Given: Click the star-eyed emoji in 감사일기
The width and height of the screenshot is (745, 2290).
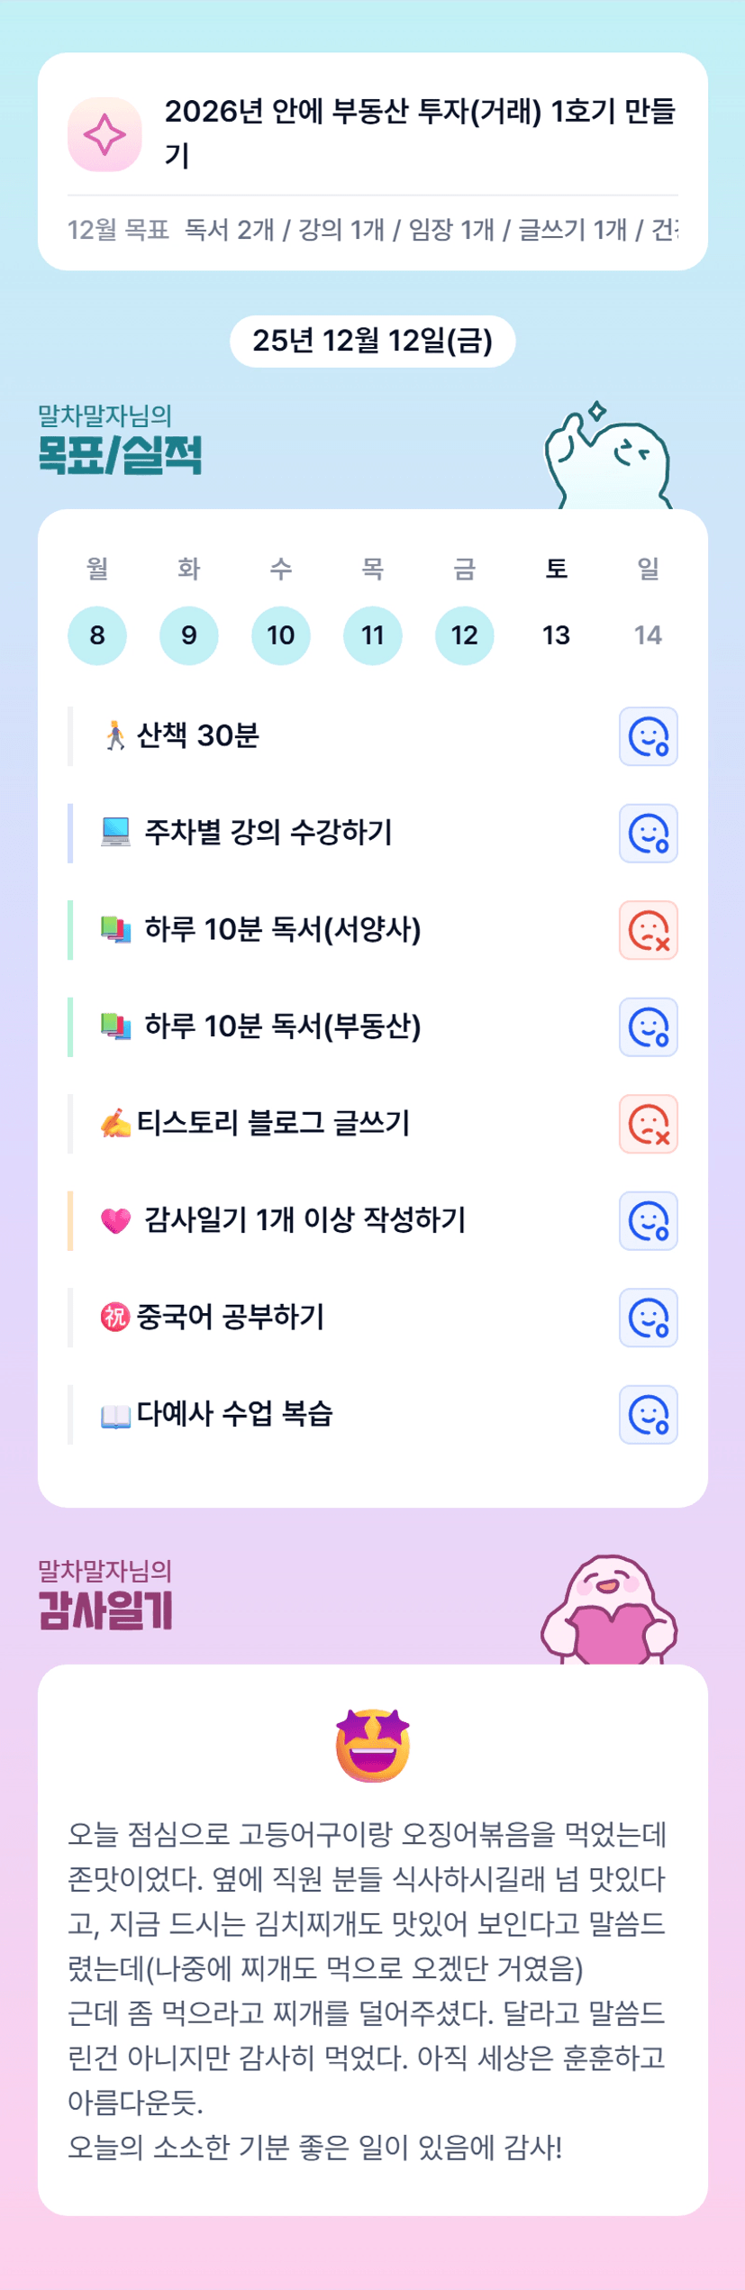Looking at the screenshot, I should pos(372,1746).
